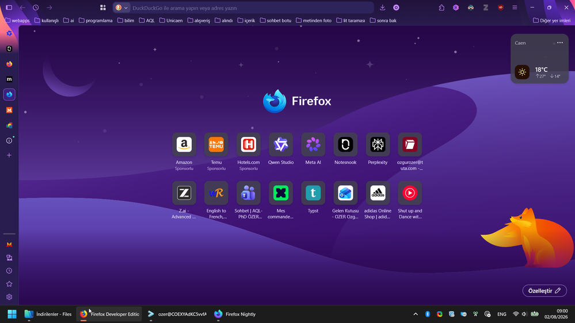Open sidebar settings gear icon
This screenshot has width=575, height=323.
9,297
